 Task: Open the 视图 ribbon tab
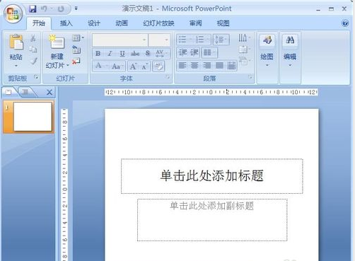click(223, 23)
